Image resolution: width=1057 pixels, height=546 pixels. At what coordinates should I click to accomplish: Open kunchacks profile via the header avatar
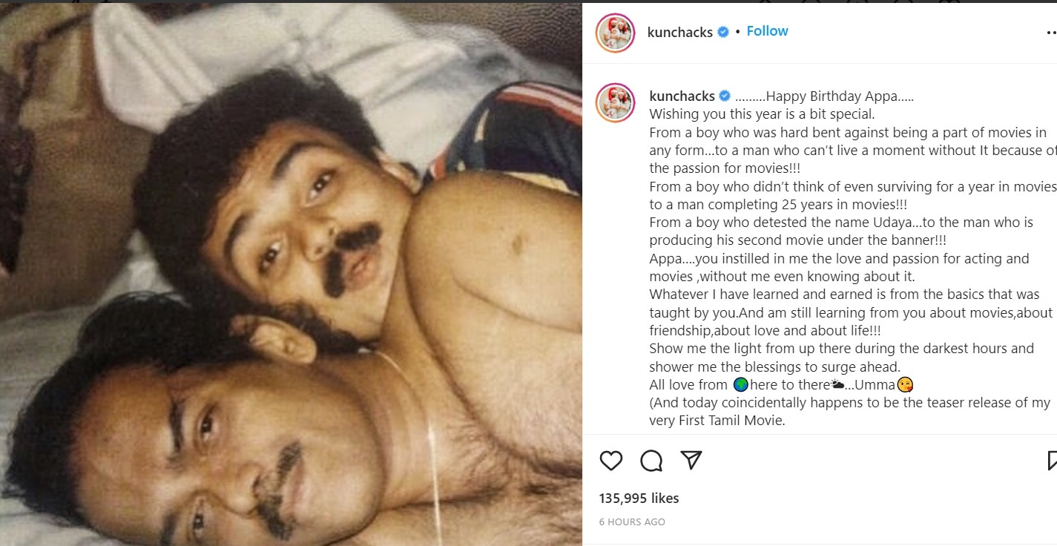pyautogui.click(x=614, y=33)
